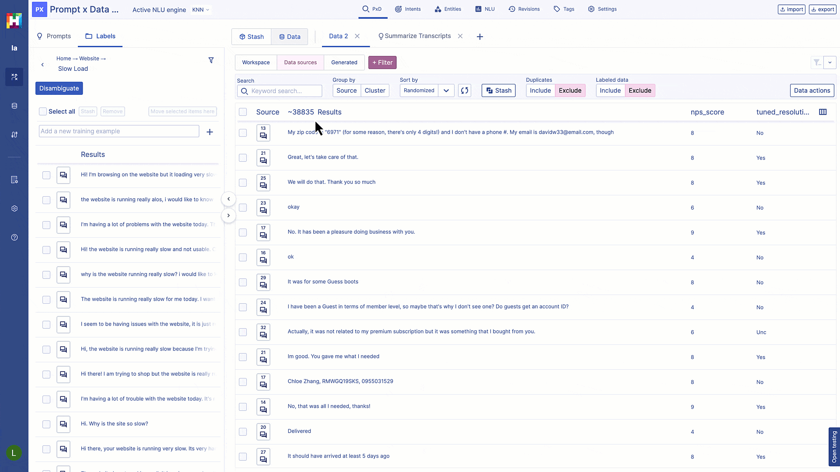This screenshot has height=472, width=840.
Task: Toggle the Duplicates Include option
Action: [540, 90]
